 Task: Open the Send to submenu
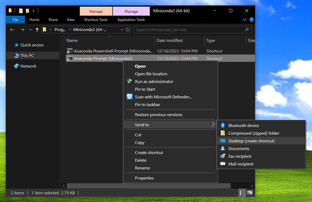coord(170,125)
